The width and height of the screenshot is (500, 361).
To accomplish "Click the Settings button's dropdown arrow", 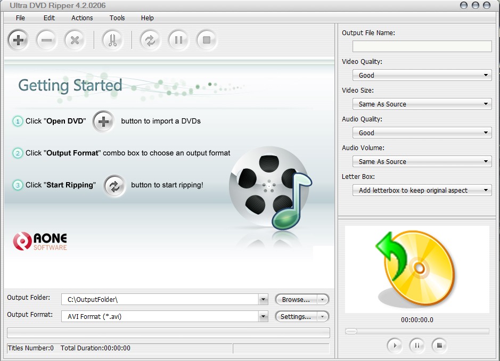I will [x=323, y=316].
